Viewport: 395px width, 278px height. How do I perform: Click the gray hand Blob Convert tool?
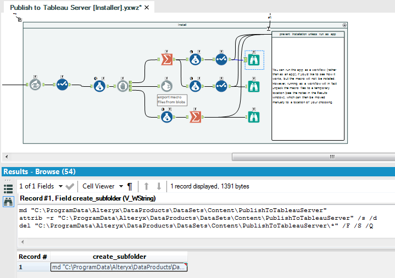pyautogui.click(x=123, y=86)
